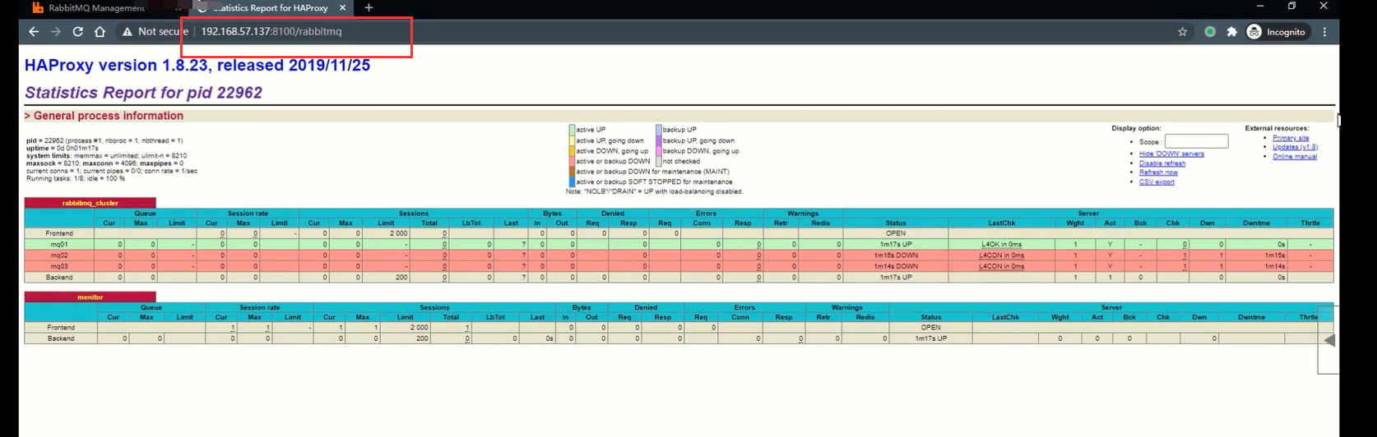Click mq01's 1m17s UP status cell

(896, 244)
